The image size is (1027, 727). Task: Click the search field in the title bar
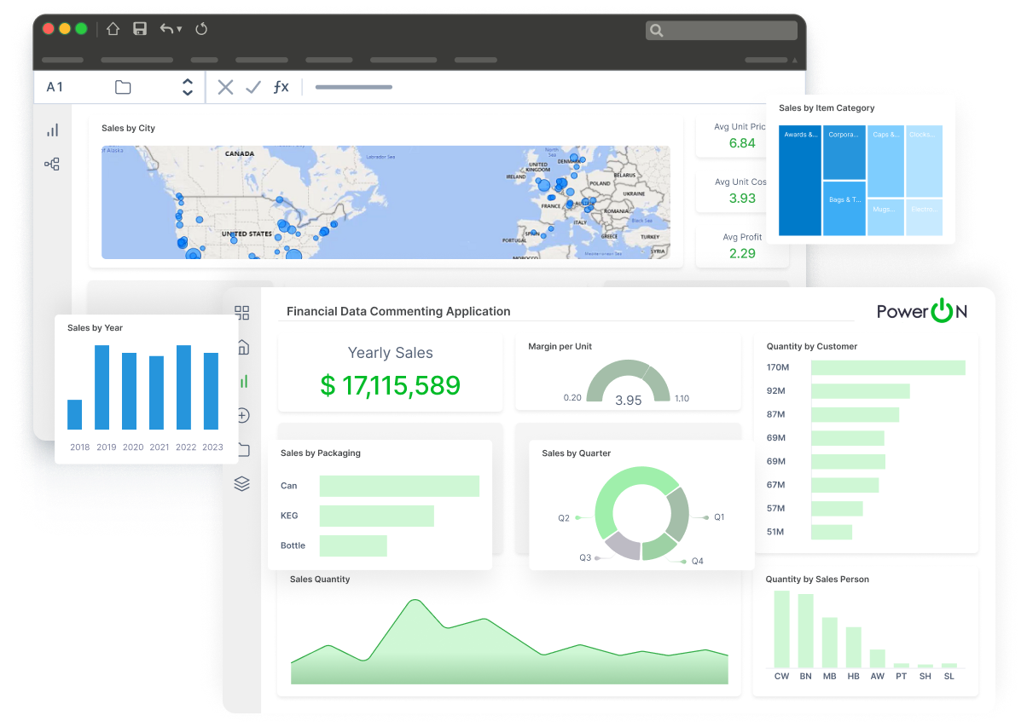721,30
